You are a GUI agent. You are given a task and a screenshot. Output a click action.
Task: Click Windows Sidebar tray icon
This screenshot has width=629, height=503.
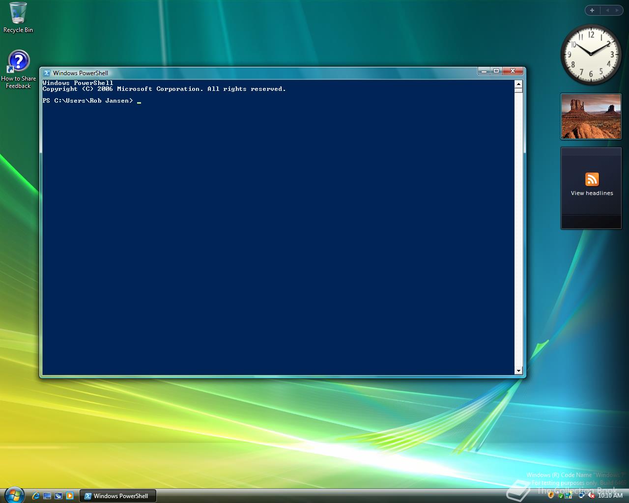[569, 495]
